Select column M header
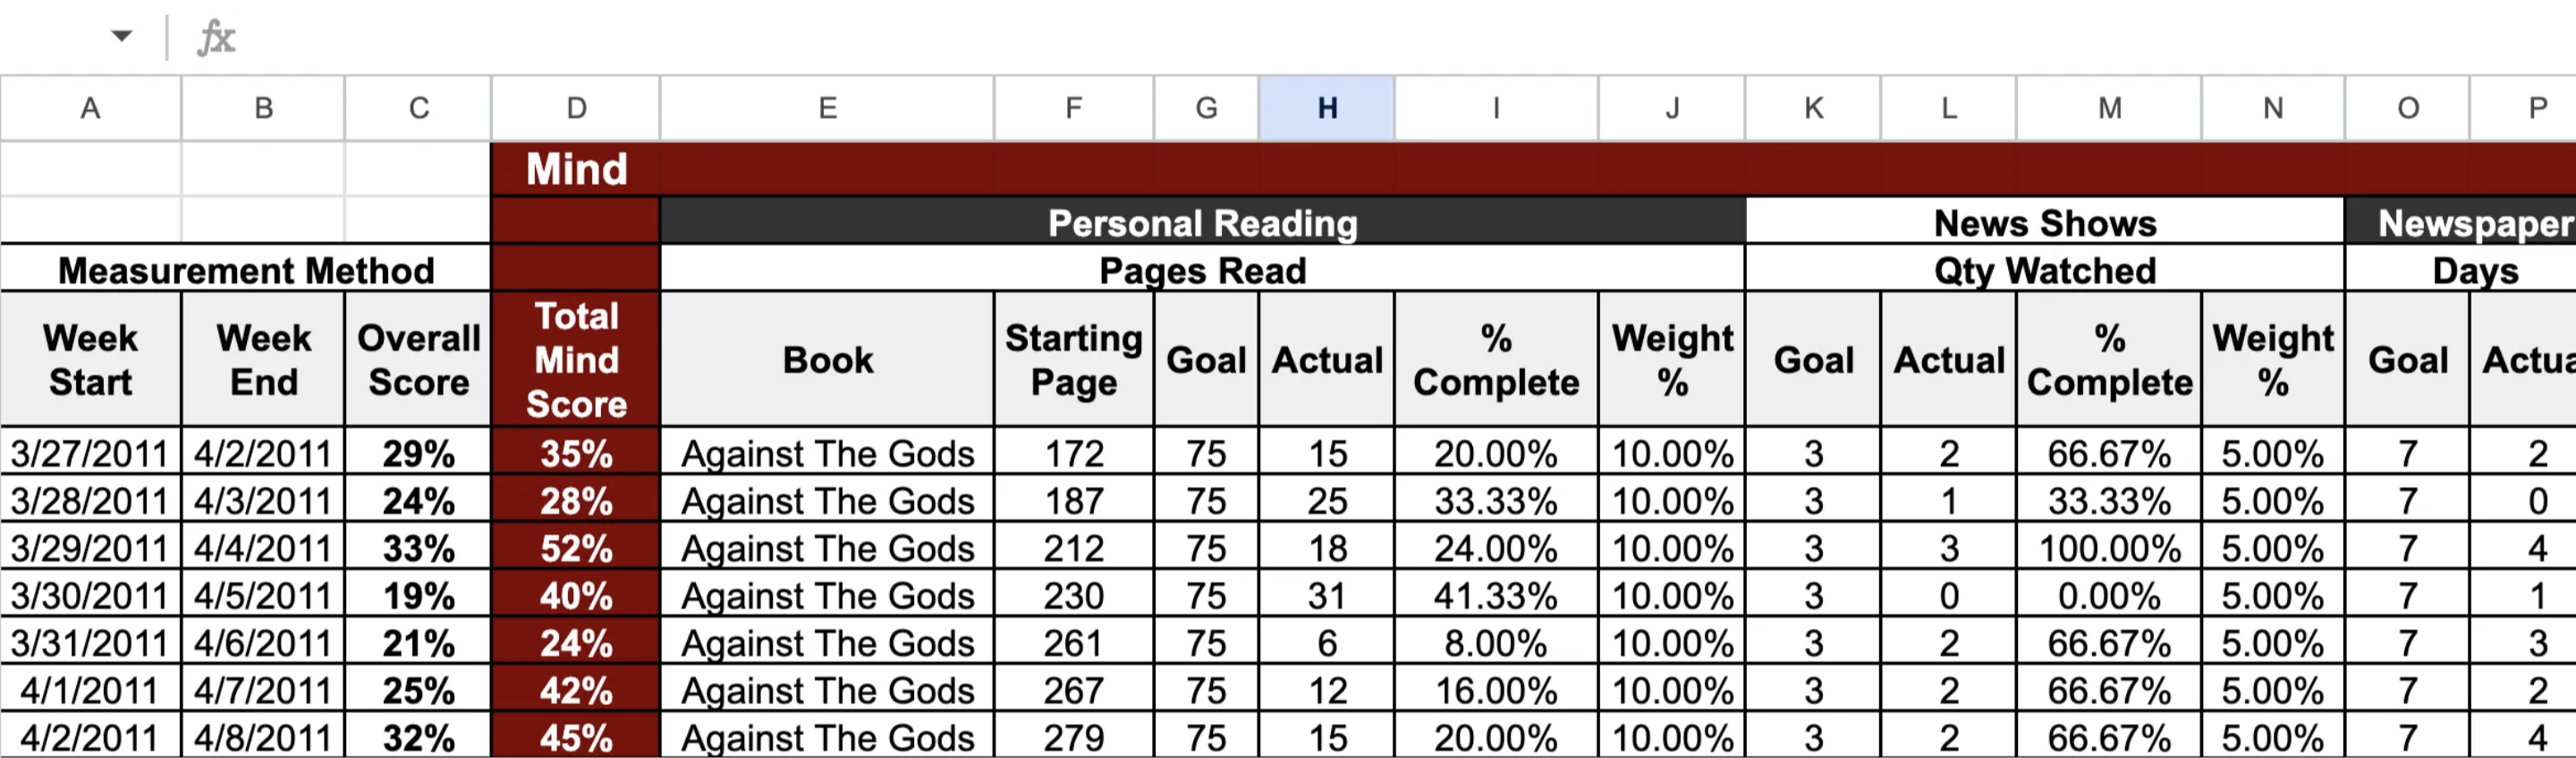 (x=2109, y=108)
